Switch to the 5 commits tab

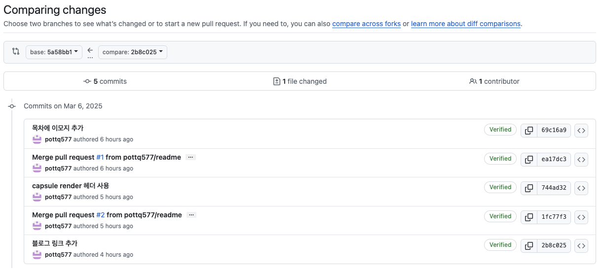[x=105, y=81]
